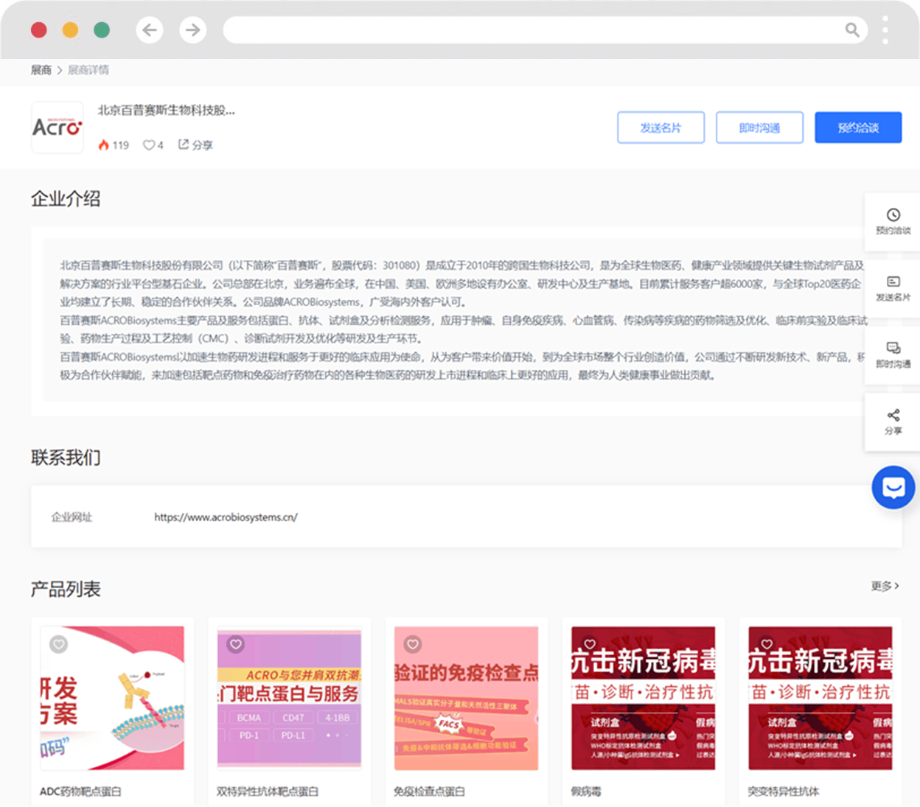Image resolution: width=920 pixels, height=807 pixels.
Task: Open the 突变特异性抗体 product image
Action: pos(820,698)
